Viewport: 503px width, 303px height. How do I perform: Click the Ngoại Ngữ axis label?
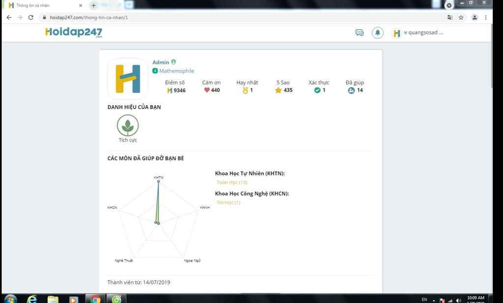[x=192, y=260]
